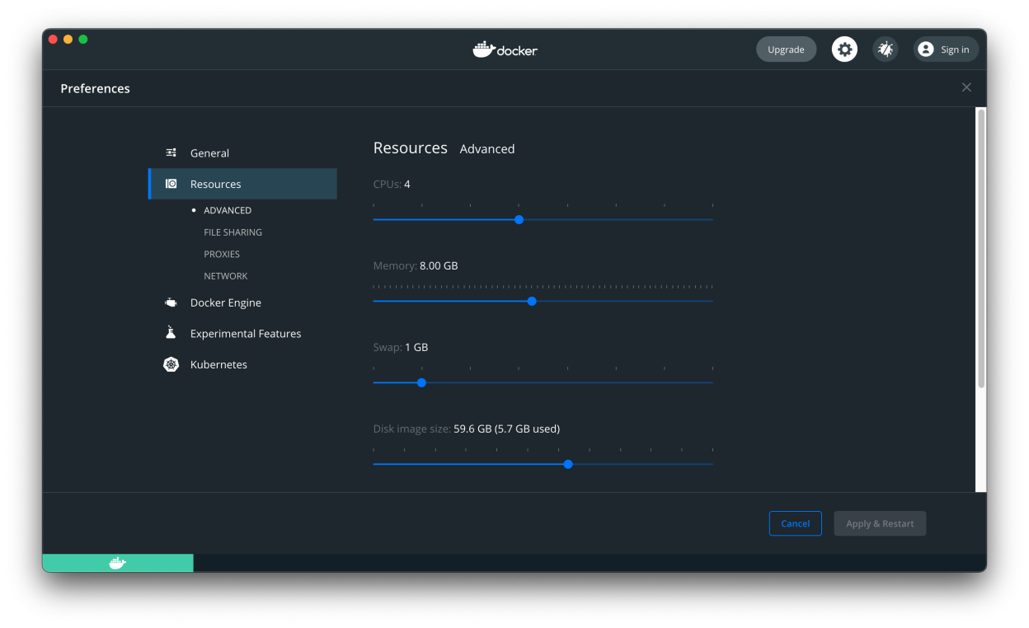Open troubleshoot via the bug icon
The width and height of the screenshot is (1029, 628).
click(x=886, y=49)
